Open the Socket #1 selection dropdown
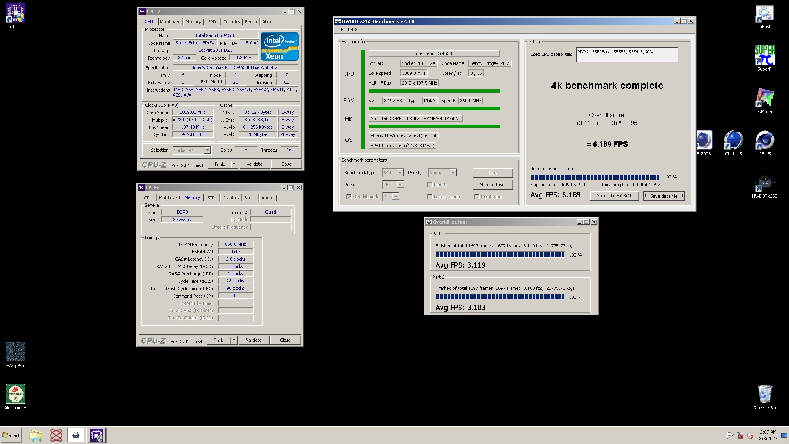This screenshot has height=444, width=789. click(x=192, y=150)
